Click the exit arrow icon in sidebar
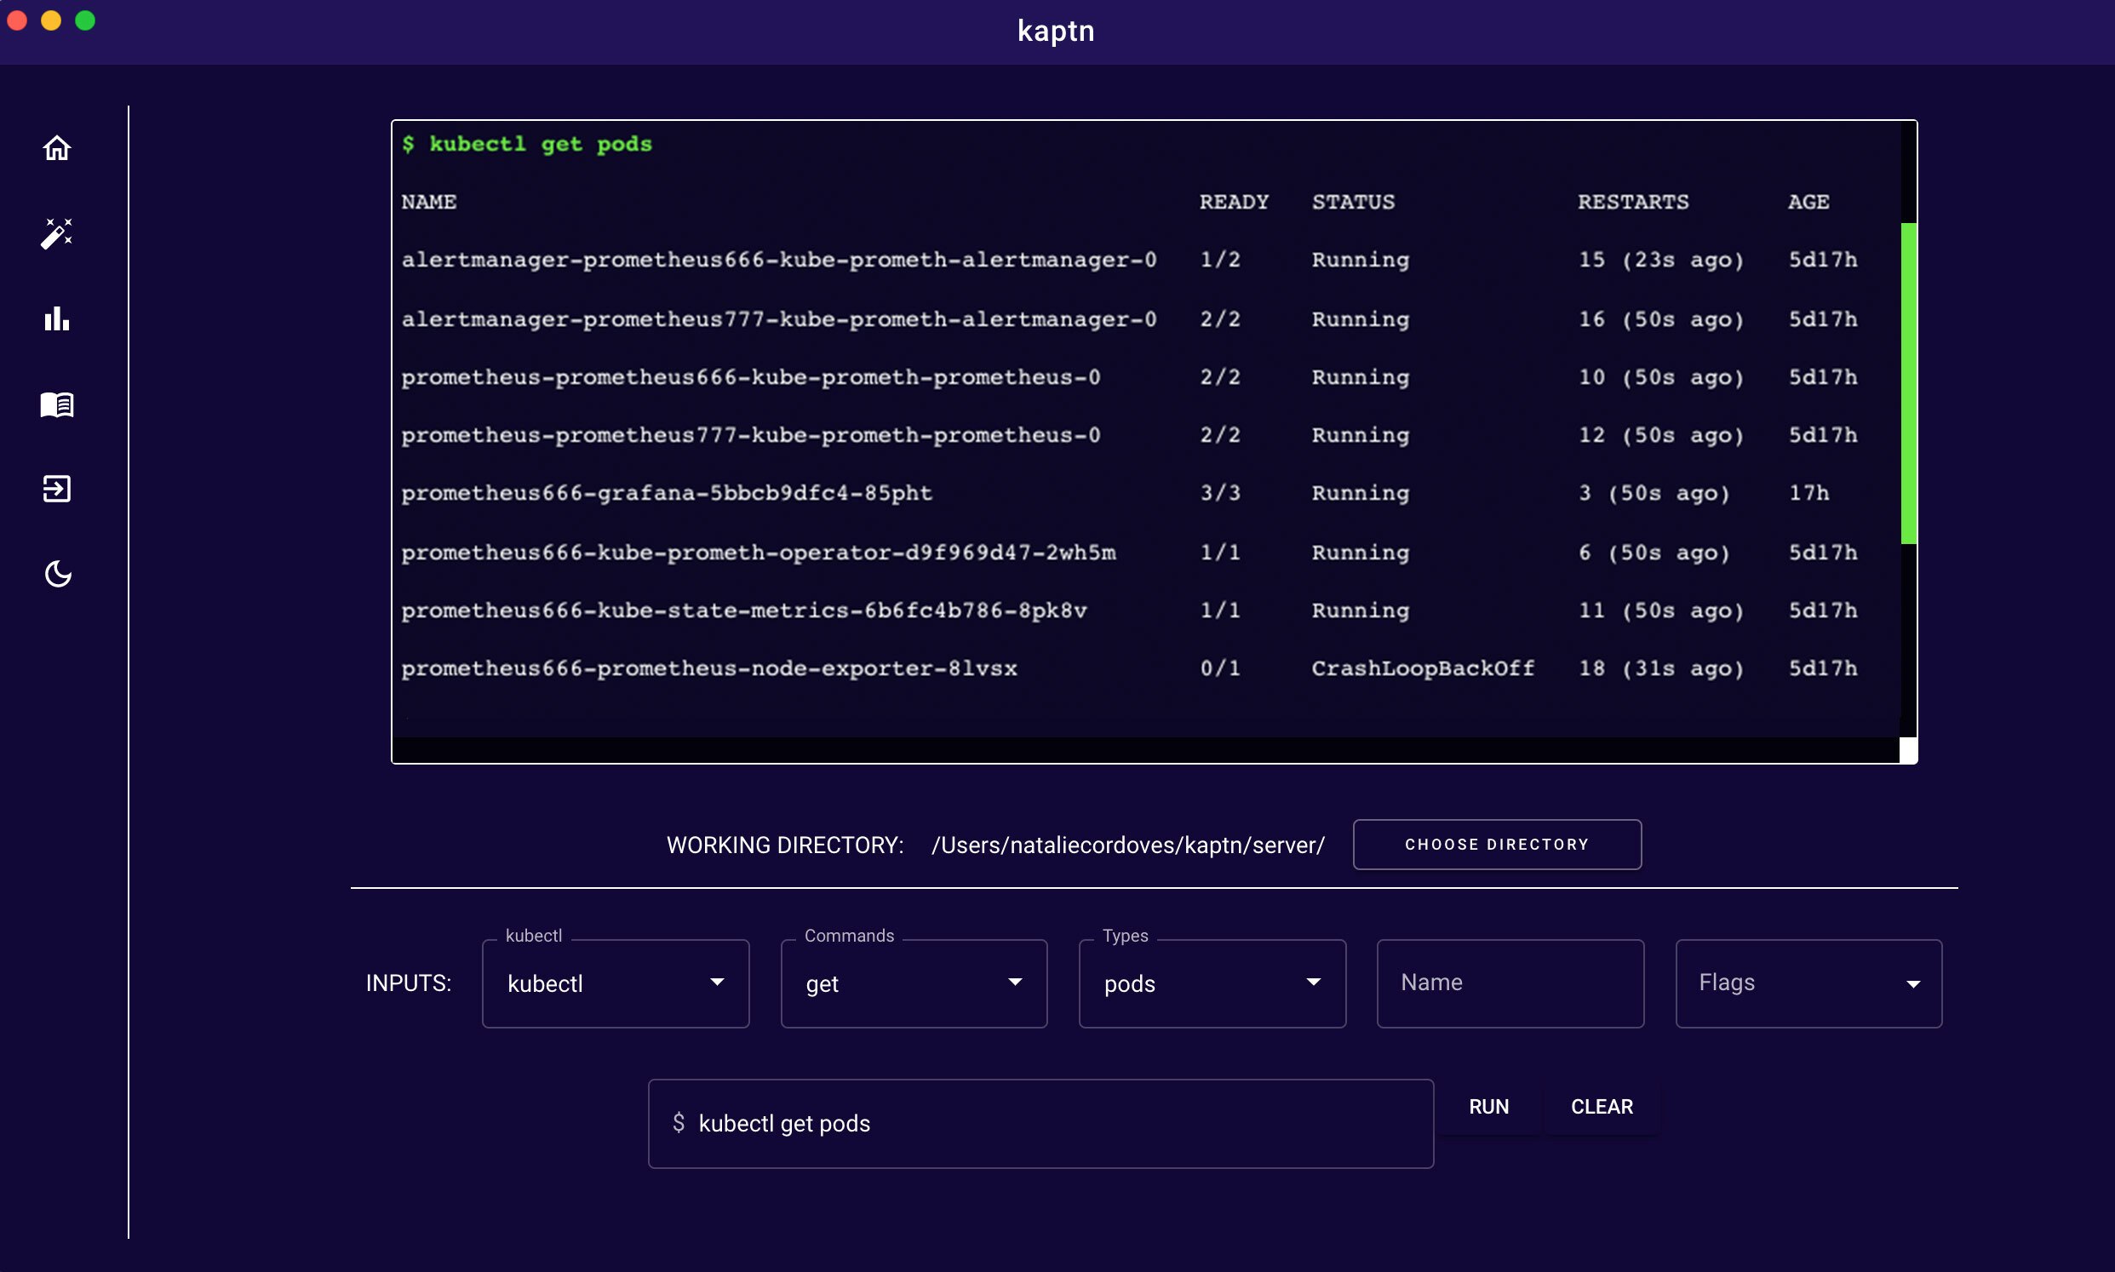 (x=56, y=489)
